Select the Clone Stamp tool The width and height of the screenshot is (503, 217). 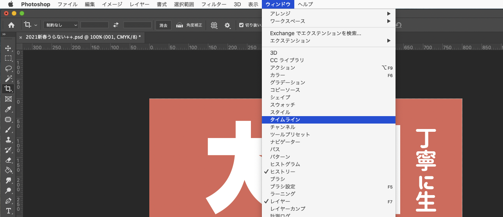click(x=8, y=140)
